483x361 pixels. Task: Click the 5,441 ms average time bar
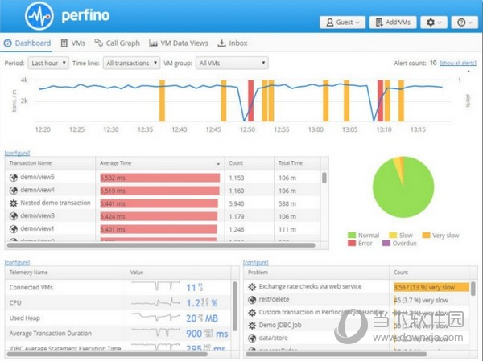coord(159,203)
